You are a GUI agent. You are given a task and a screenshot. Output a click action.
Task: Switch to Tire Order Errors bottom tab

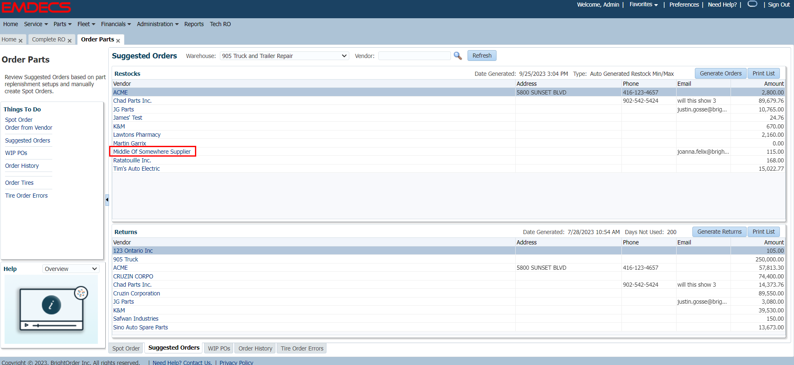coord(302,348)
